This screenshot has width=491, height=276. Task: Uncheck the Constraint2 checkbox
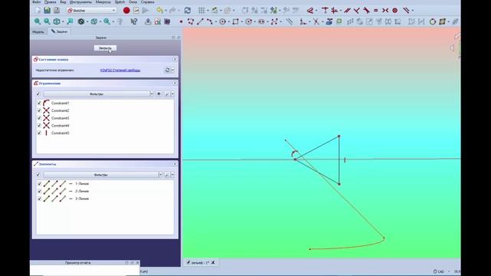pyautogui.click(x=39, y=110)
